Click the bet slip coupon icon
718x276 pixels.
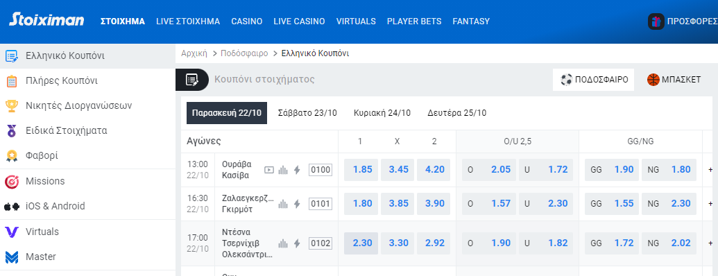(192, 80)
